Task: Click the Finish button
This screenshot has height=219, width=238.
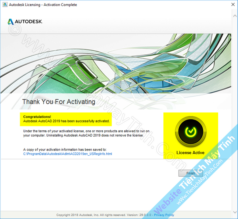Action: (x=191, y=173)
